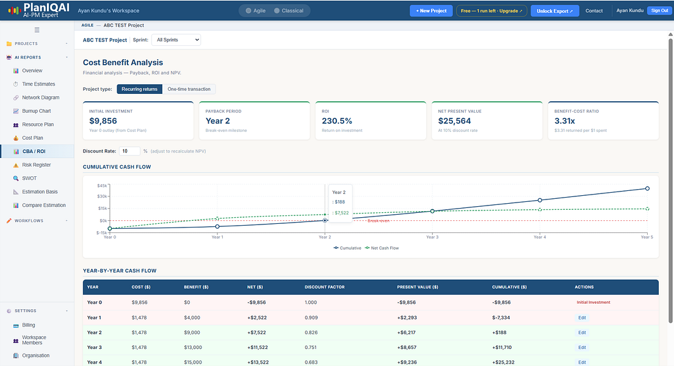Viewport: 674px width, 366px height.
Task: Click the Year 3 cumulative chart point
Action: click(x=432, y=211)
